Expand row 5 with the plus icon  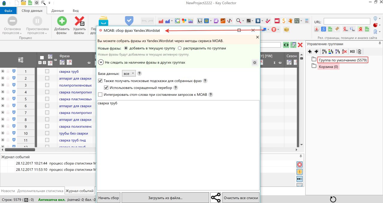pos(3,99)
